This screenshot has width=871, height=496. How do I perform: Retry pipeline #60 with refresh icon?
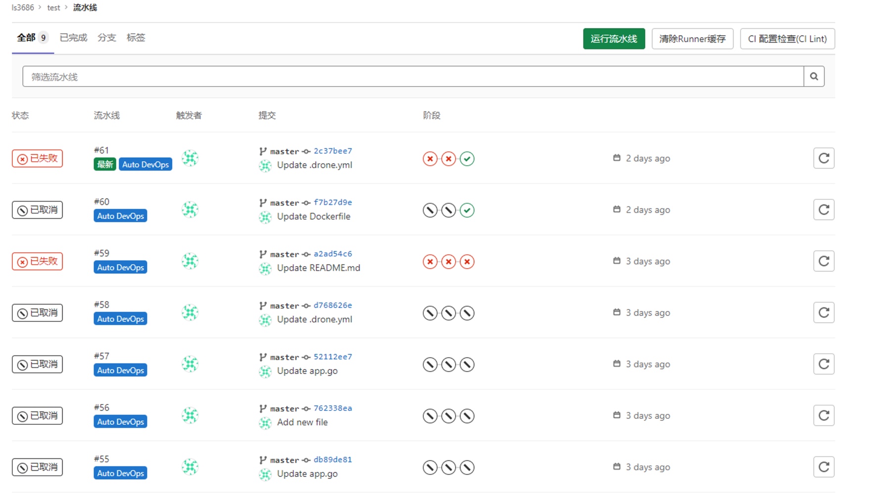pos(823,210)
